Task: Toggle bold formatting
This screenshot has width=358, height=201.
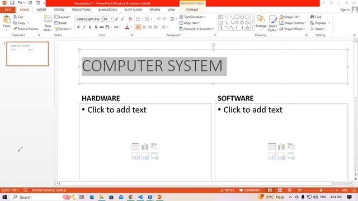Action: 78,27
